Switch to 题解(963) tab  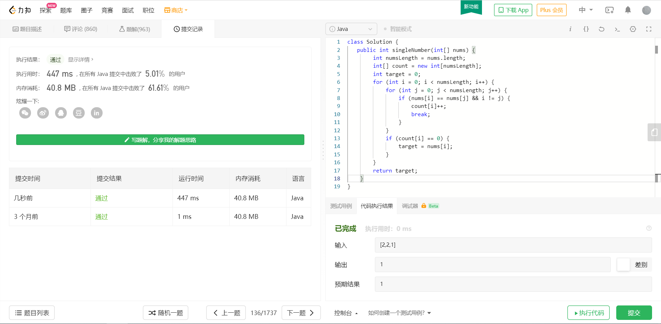135,29
